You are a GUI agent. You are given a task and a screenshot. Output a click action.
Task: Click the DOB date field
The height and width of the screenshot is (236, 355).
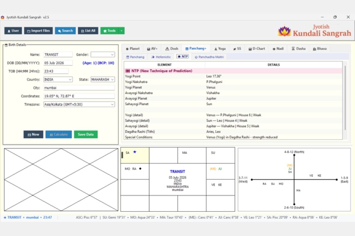tap(58, 63)
